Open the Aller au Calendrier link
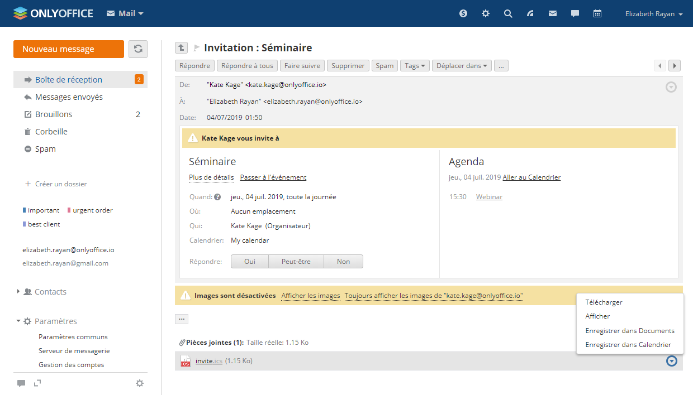Image resolution: width=693 pixels, height=395 pixels. (531, 177)
